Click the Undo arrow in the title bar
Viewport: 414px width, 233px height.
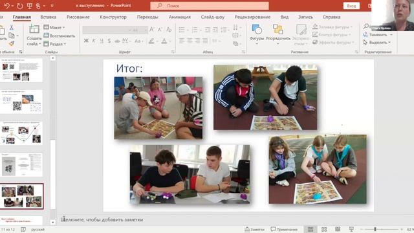click(7, 6)
